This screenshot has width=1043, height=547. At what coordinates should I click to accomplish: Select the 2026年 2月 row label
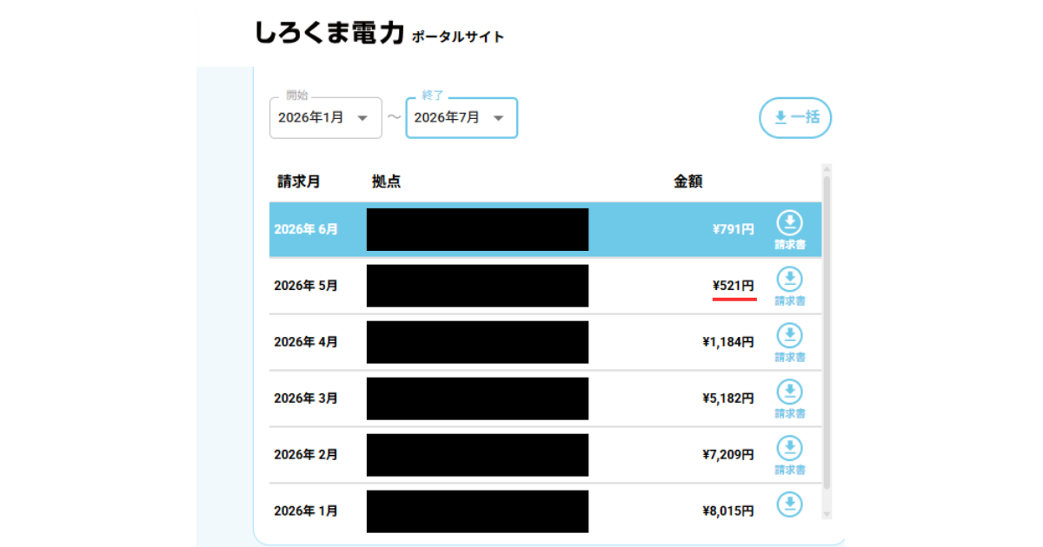click(306, 455)
